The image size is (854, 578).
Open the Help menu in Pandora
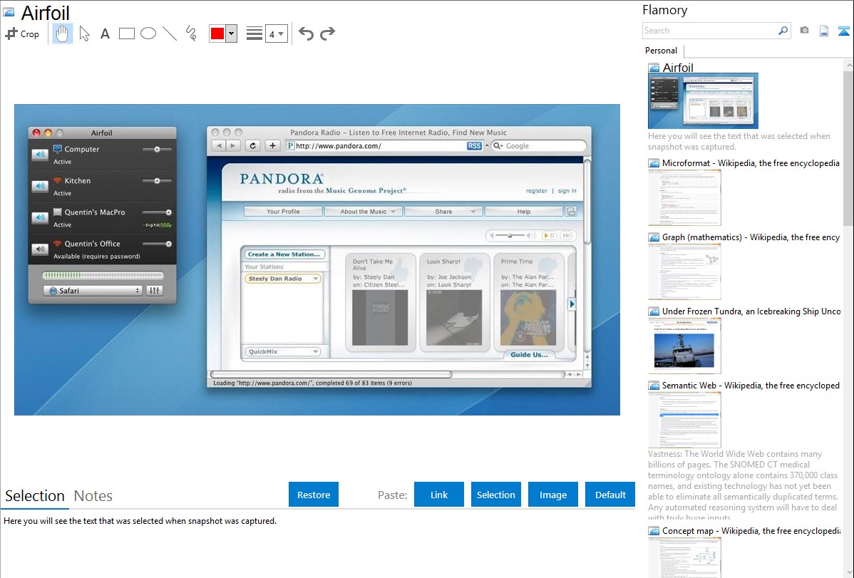coord(523,212)
